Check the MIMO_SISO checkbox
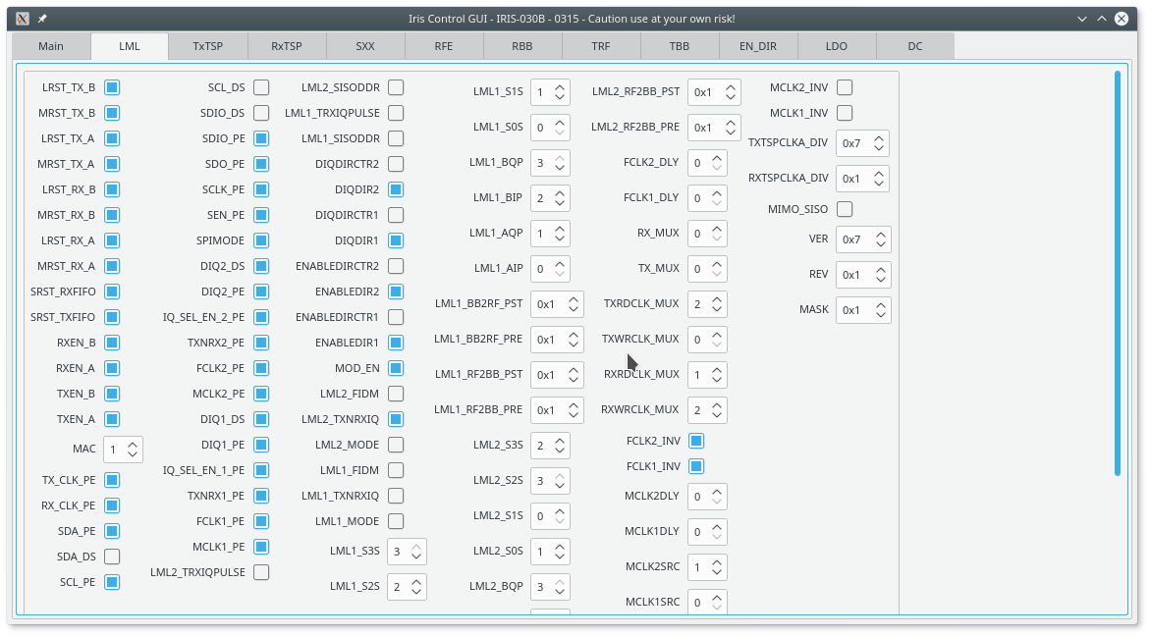The image size is (1150, 637). (845, 209)
